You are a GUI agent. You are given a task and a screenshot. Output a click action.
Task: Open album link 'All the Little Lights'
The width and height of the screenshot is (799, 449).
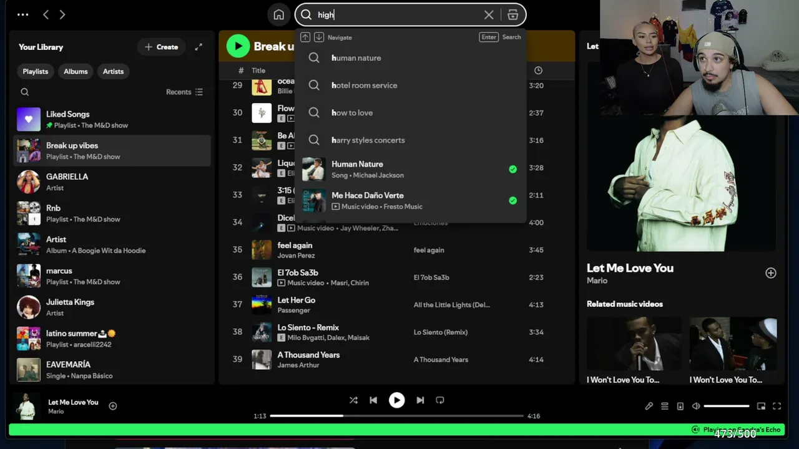pyautogui.click(x=452, y=305)
